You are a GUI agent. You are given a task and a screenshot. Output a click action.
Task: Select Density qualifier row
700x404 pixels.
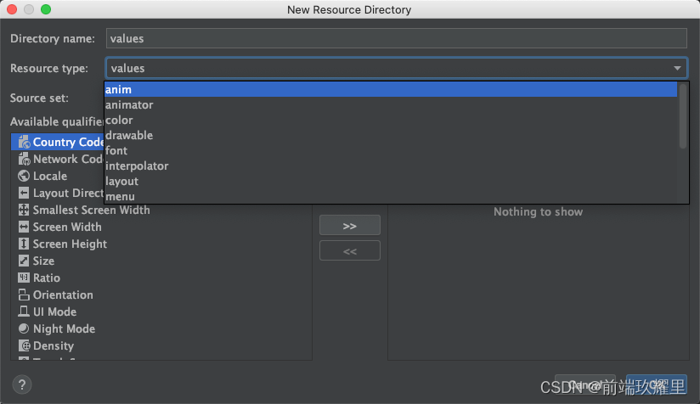click(x=161, y=345)
